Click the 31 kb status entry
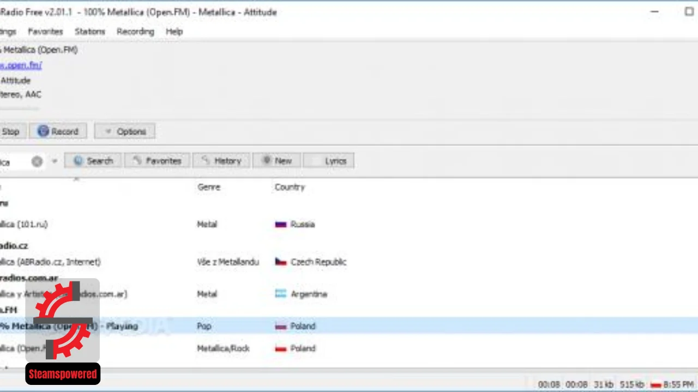The width and height of the screenshot is (698, 392). click(x=604, y=385)
